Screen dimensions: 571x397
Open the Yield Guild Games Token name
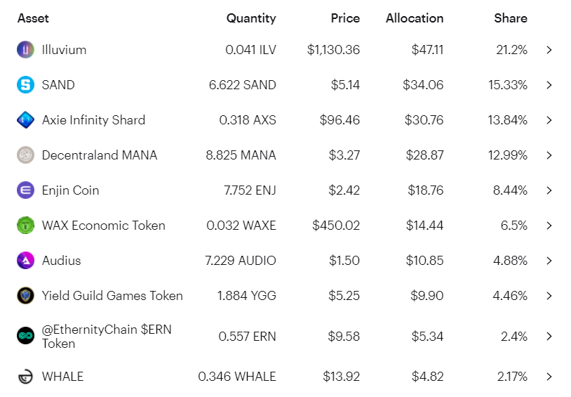112,296
